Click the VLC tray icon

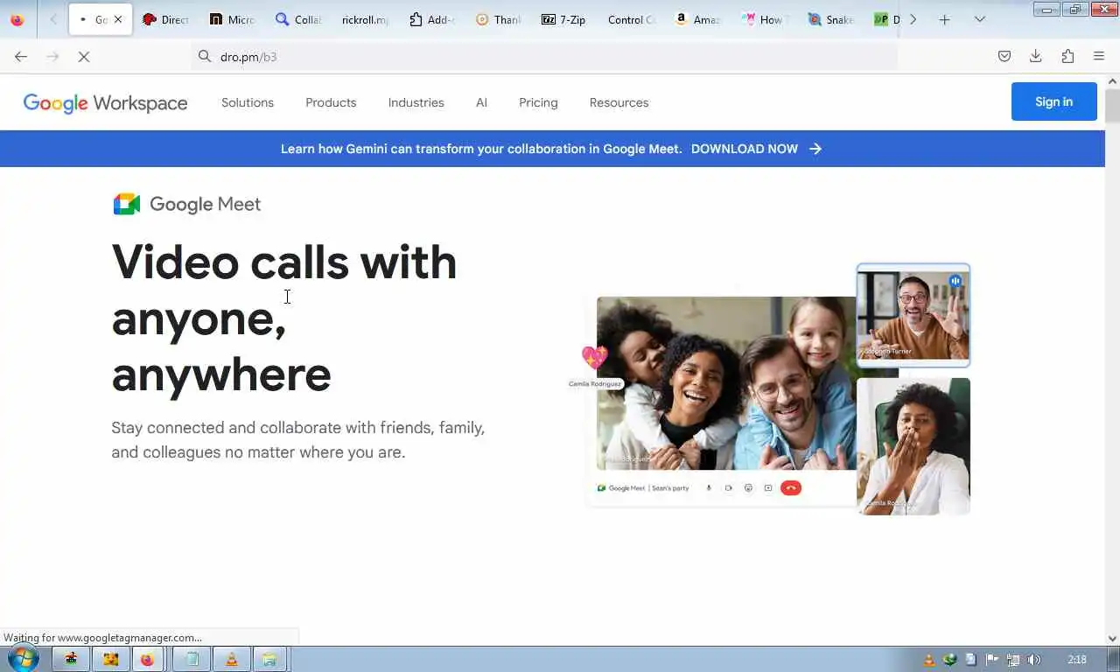point(929,660)
